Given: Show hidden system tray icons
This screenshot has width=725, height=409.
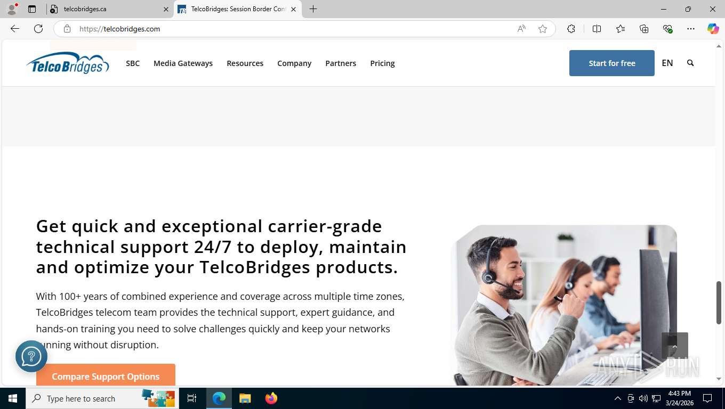Looking at the screenshot, I should click(618, 398).
